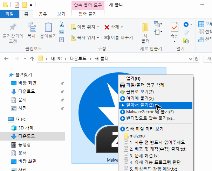Image resolution: width=212 pixels, height=171 pixels.
Task: Select Downloads (다운로드) under Quick access
Action: tap(27, 91)
